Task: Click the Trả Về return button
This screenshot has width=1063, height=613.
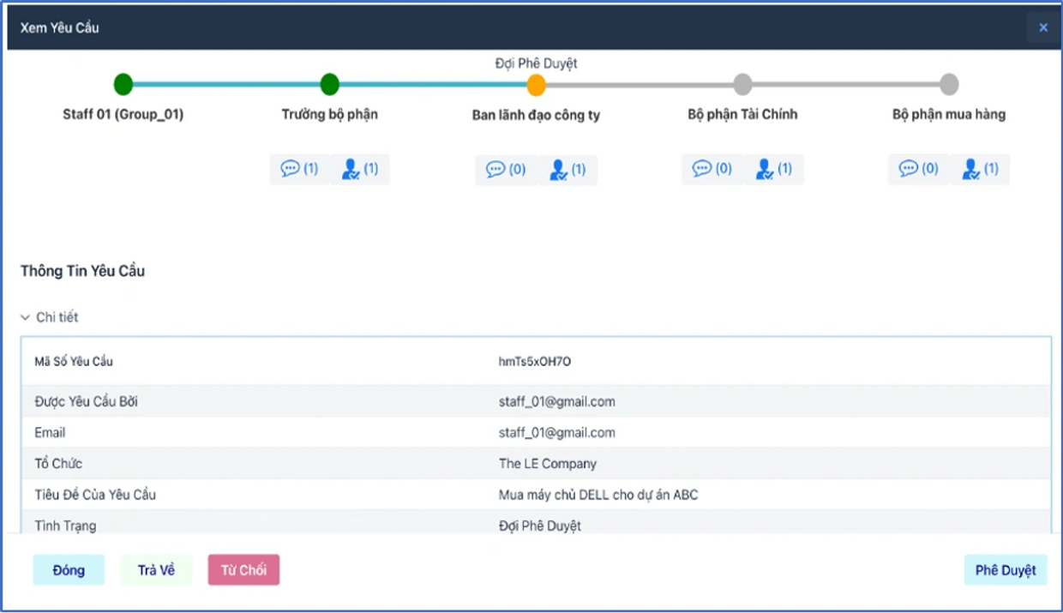Action: click(156, 570)
